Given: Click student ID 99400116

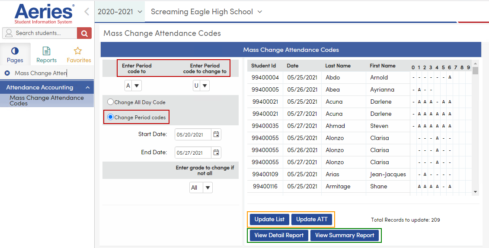Looking at the screenshot, I should click(x=265, y=186).
